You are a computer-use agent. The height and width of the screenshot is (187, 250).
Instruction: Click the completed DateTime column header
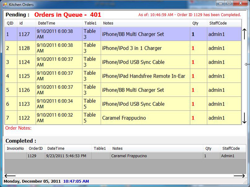(x=68, y=148)
